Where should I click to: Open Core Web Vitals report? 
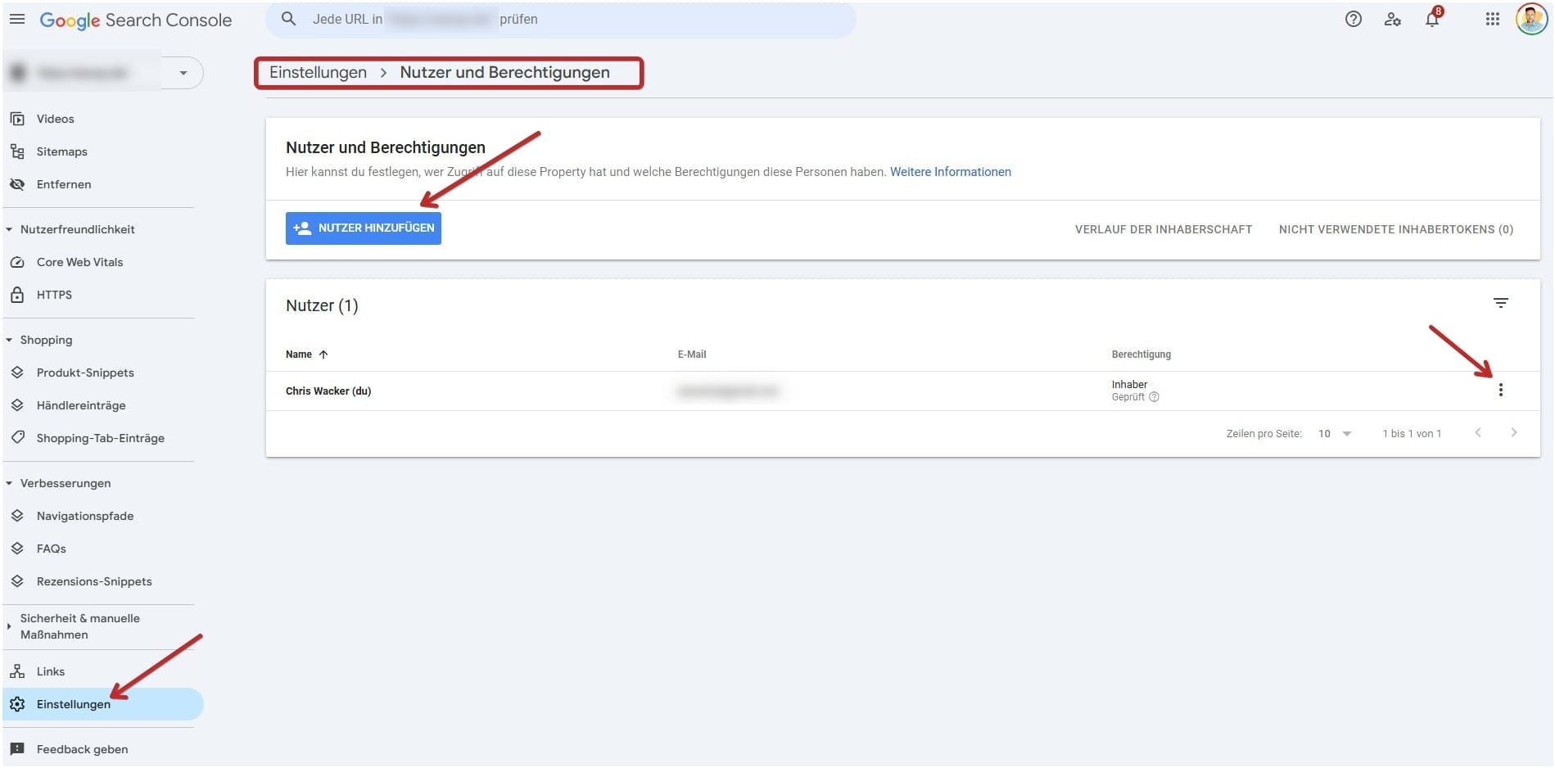click(x=79, y=263)
